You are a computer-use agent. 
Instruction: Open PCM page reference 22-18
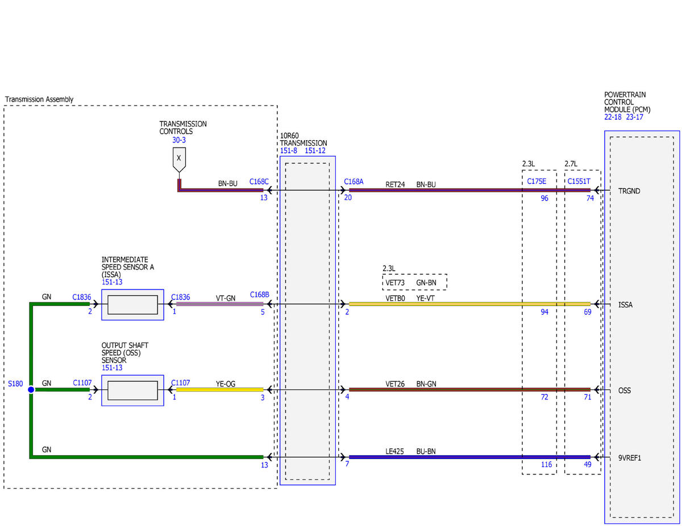(x=613, y=117)
